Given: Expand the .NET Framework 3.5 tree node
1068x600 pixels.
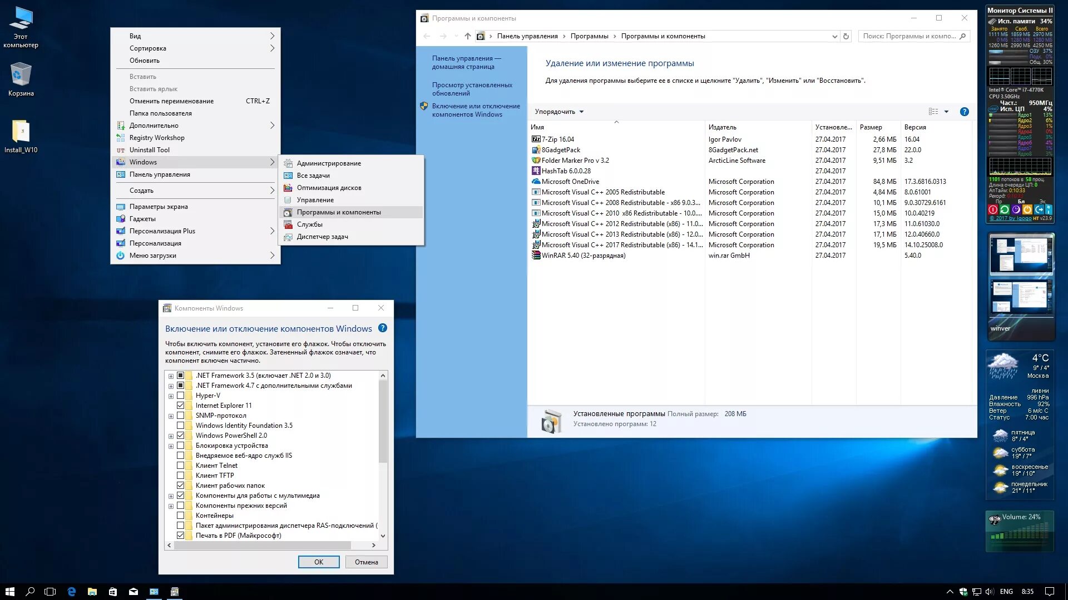Looking at the screenshot, I should (171, 376).
